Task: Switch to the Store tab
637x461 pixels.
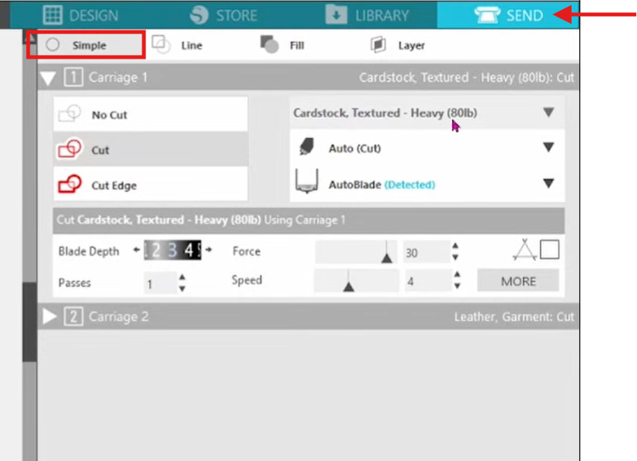Action: (223, 14)
